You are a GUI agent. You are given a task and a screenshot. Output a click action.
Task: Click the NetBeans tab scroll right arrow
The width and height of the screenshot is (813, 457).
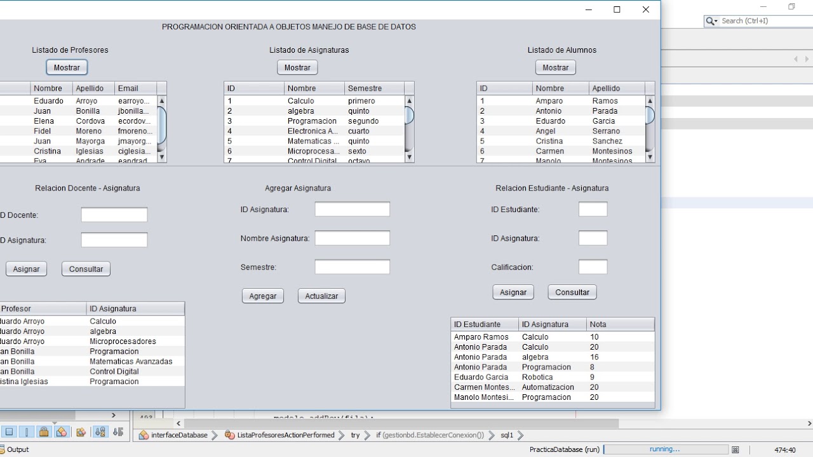807,59
